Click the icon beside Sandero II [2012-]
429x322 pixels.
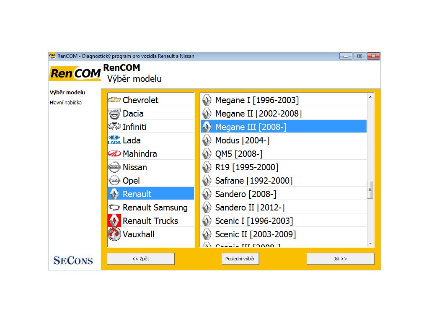pyautogui.click(x=207, y=207)
